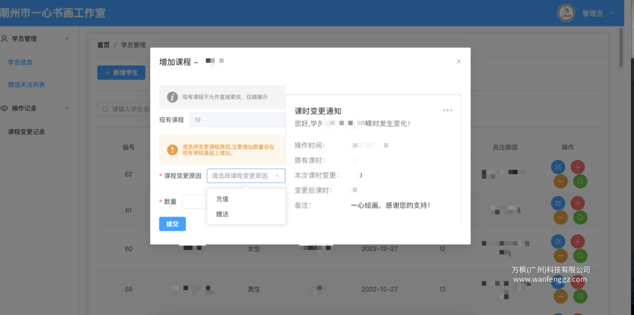The height and width of the screenshot is (315, 634).
Task: Click the red plus icon to add courses
Action: (578, 166)
